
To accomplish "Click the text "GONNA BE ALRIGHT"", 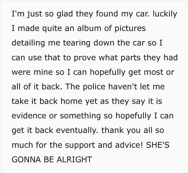I will [52, 160].
